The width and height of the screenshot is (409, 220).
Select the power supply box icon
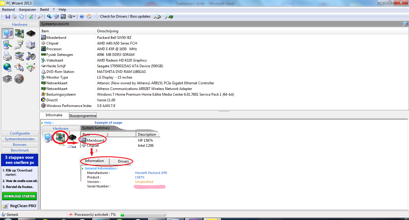click(x=7, y=79)
